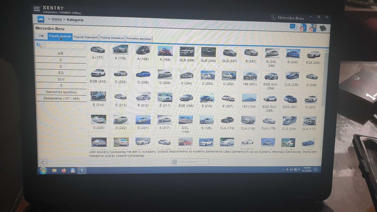Screen dimensions: 377x212
Task: Choose the blue C (206) thumbnail
Action: coord(143,74)
